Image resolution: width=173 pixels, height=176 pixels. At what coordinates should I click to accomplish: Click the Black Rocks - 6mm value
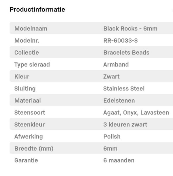point(130,29)
